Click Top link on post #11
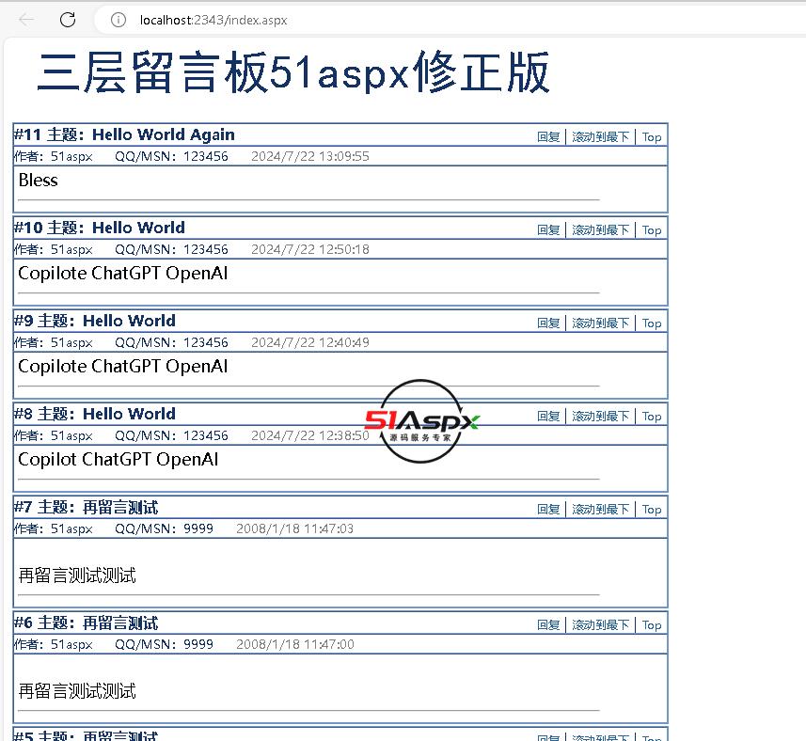 tap(651, 137)
